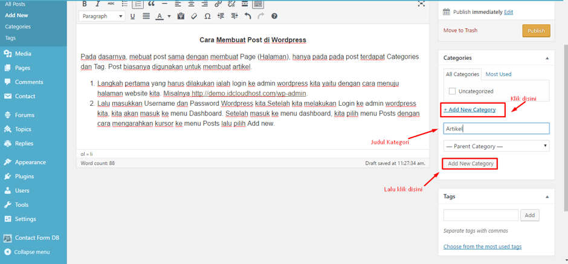
Task: Publish the post
Action: (x=536, y=31)
